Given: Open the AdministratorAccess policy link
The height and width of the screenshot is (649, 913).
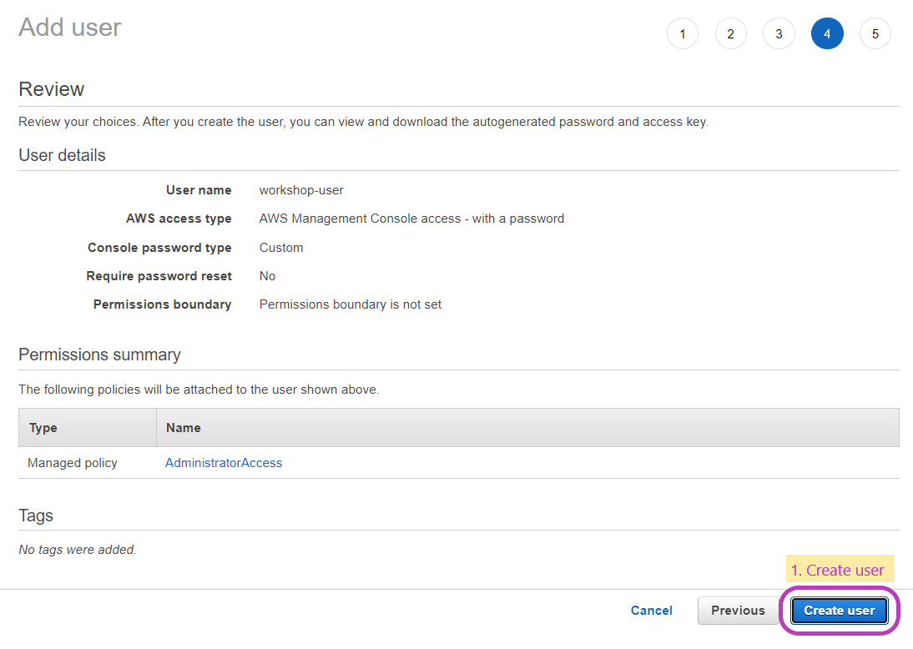Looking at the screenshot, I should pos(223,462).
